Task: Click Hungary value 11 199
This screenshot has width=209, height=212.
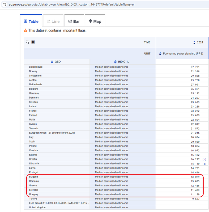Action: click(x=195, y=195)
